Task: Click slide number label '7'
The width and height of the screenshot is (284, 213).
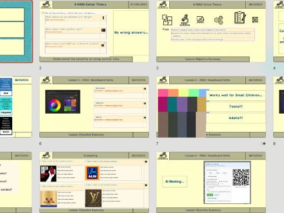Action: 157,144
